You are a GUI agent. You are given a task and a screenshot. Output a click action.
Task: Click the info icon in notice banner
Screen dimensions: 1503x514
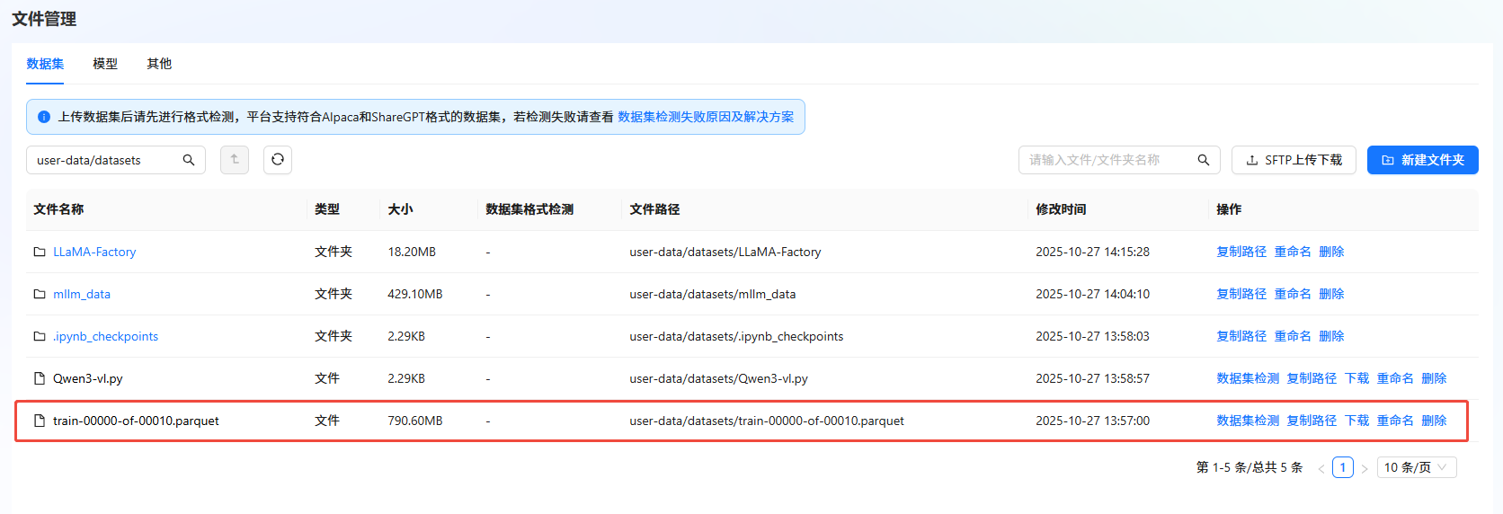44,117
